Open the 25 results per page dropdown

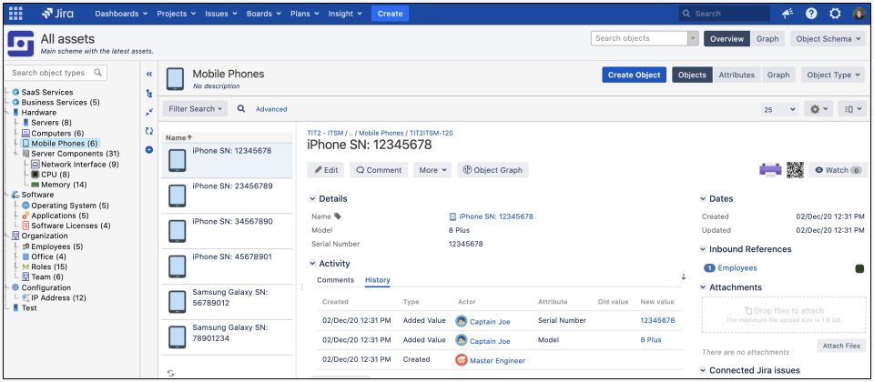click(x=780, y=110)
